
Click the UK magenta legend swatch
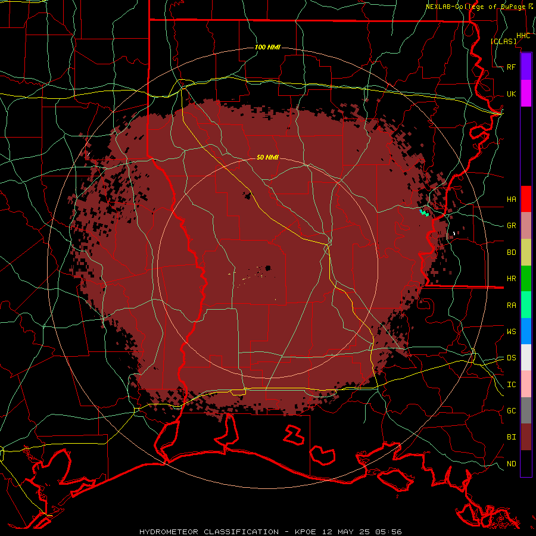(526, 94)
